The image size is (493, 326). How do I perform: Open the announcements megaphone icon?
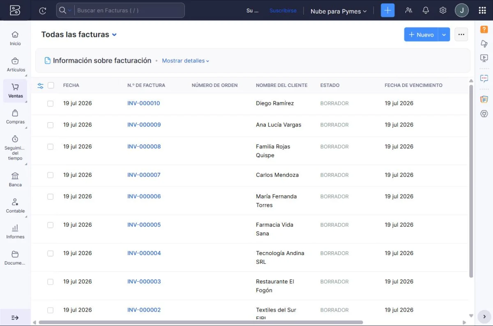[x=484, y=44]
